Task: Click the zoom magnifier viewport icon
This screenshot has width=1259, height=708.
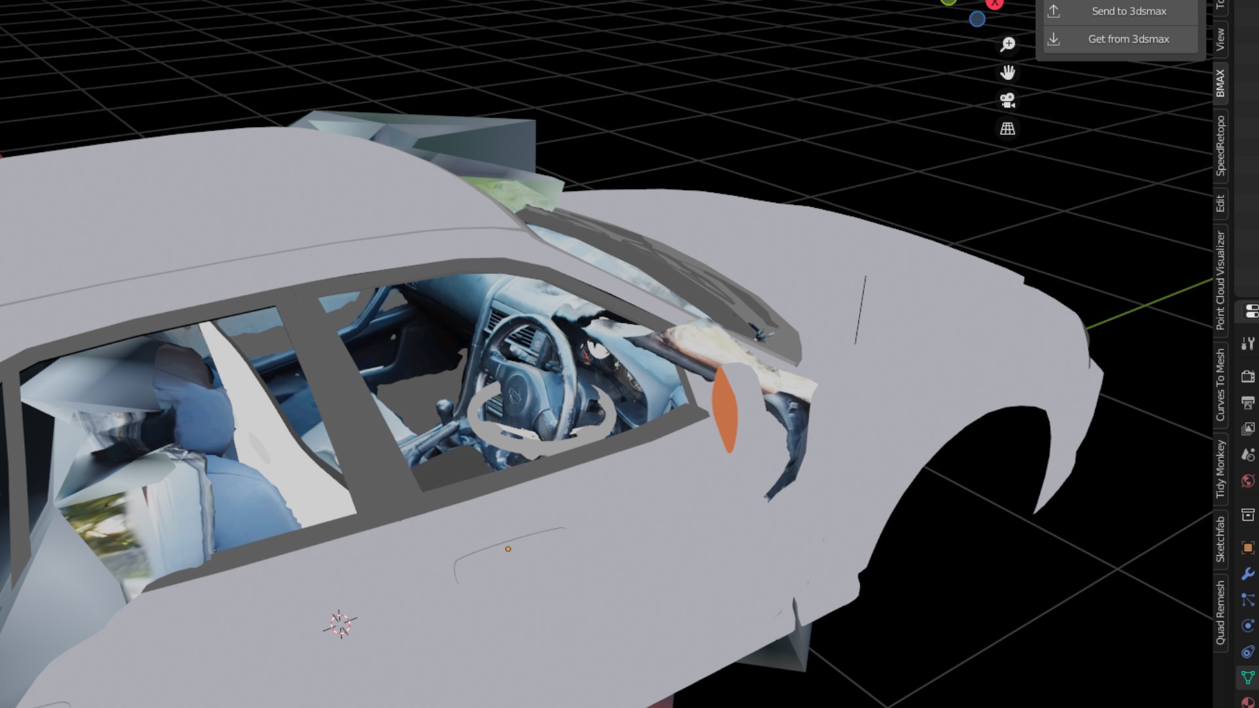Action: 1008,44
